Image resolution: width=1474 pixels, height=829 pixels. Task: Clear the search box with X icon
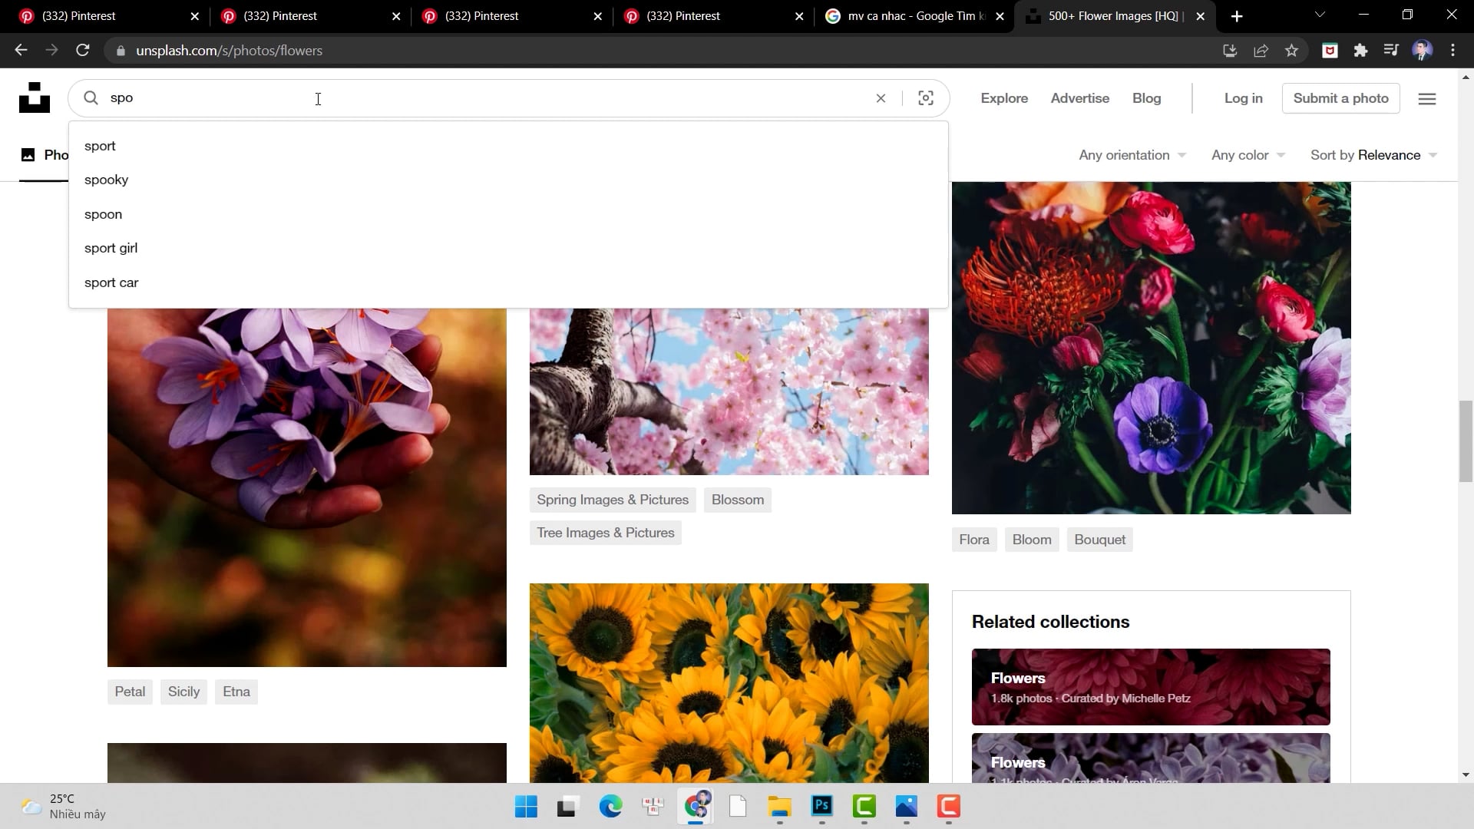[881, 98]
